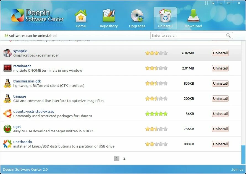Open the trimage name link
246x174 pixels.
(x=20, y=97)
